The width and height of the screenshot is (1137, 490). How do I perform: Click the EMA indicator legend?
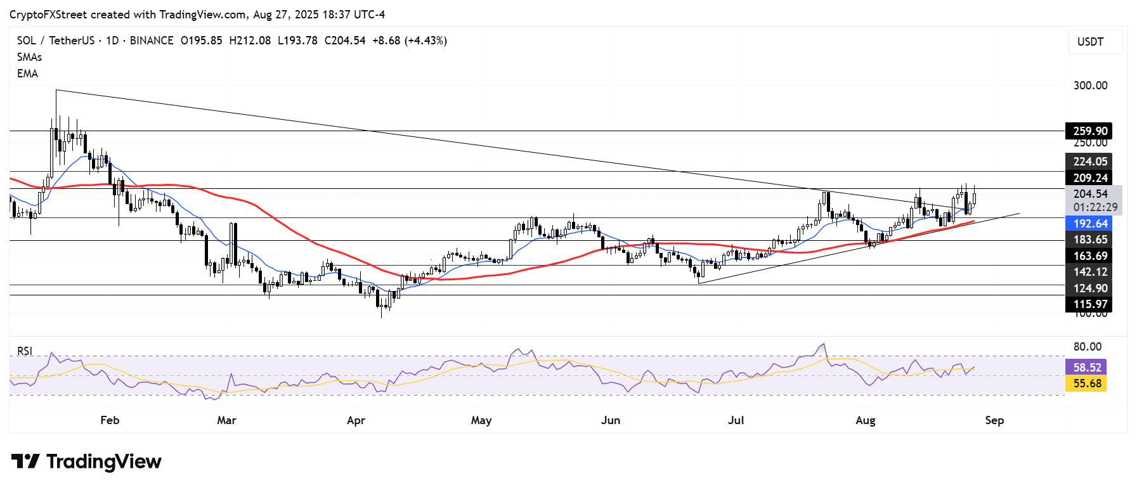(x=27, y=74)
